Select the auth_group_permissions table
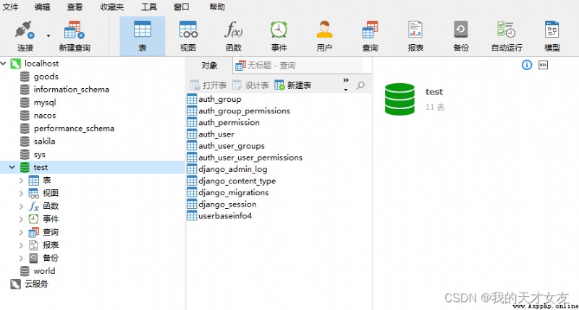 click(x=244, y=111)
